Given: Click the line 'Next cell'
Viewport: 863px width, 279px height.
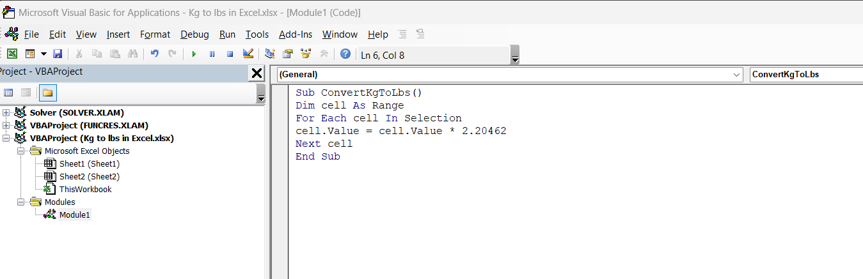Looking at the screenshot, I should coord(324,144).
